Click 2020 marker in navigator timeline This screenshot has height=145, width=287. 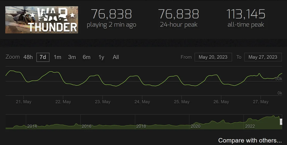[195, 126]
